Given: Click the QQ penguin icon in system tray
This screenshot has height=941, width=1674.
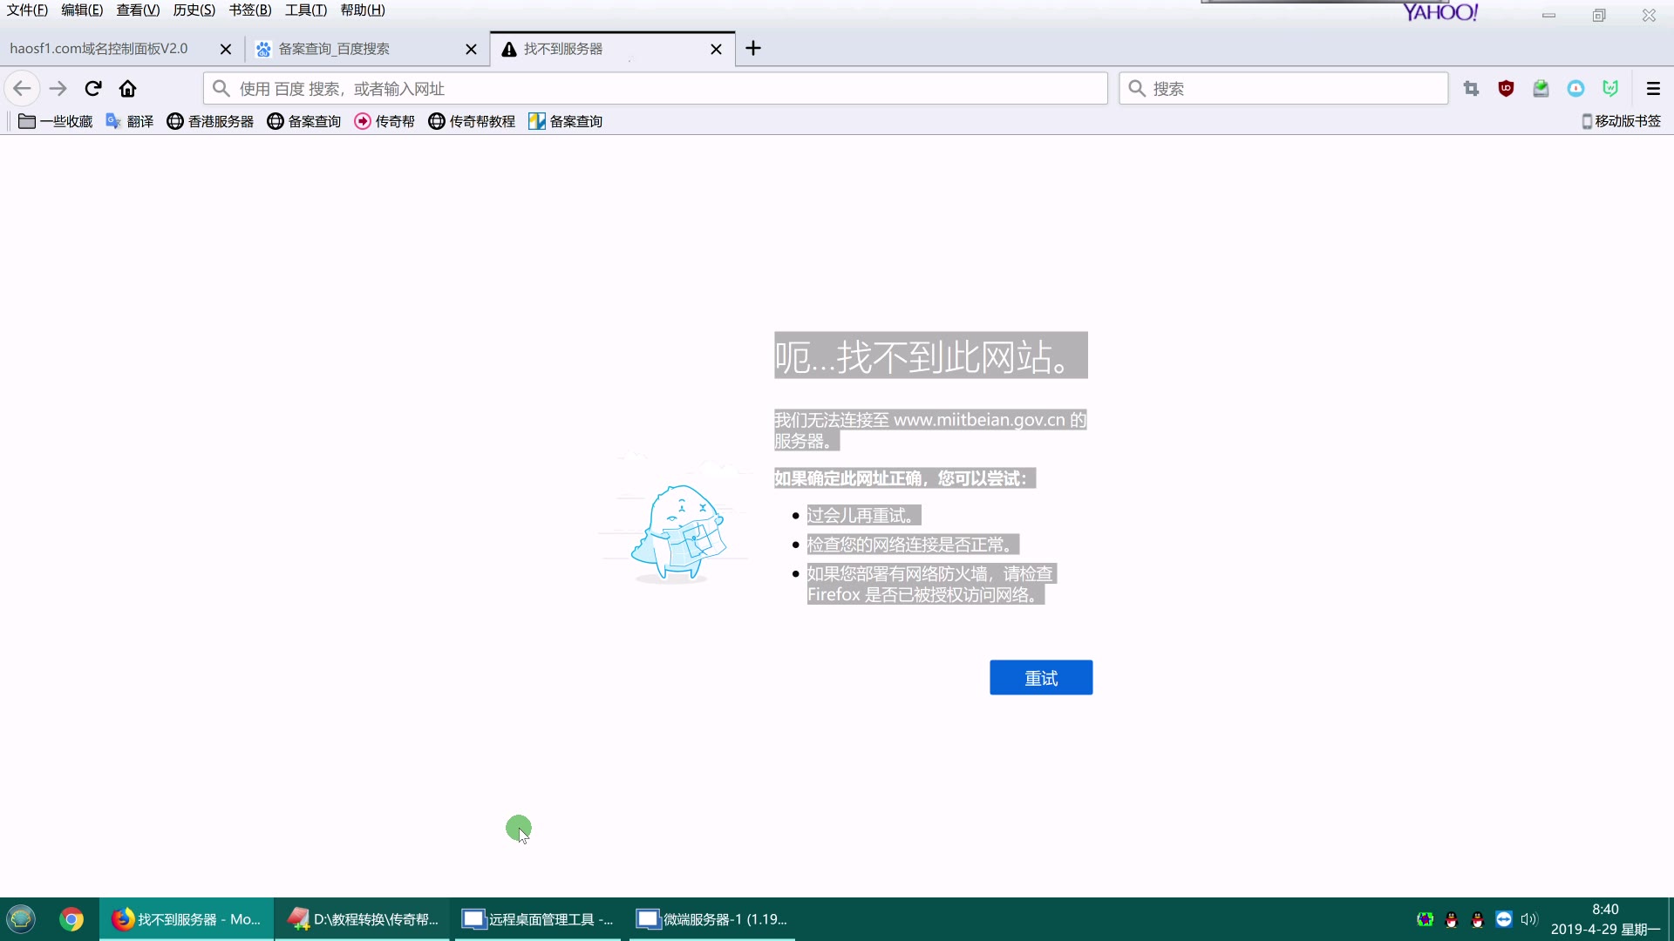Looking at the screenshot, I should click(x=1451, y=919).
